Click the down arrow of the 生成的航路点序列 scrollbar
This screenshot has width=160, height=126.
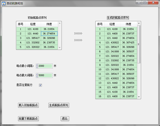[139, 97]
